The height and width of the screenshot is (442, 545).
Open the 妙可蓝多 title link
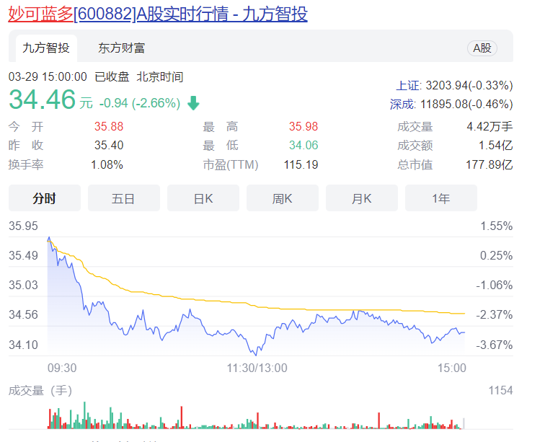(x=40, y=14)
